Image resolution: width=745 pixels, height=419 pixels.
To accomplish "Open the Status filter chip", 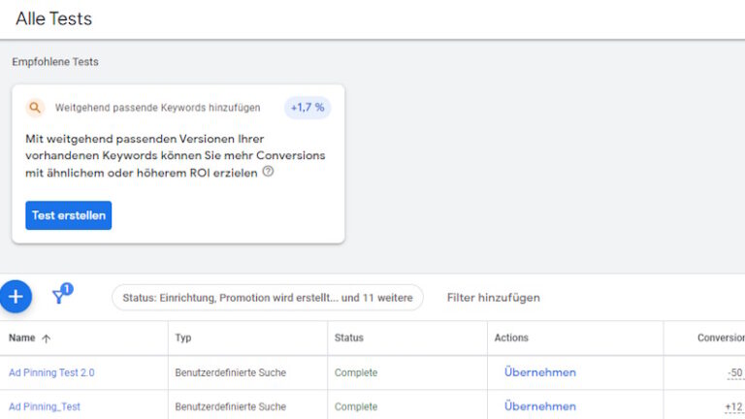I will pyautogui.click(x=267, y=298).
